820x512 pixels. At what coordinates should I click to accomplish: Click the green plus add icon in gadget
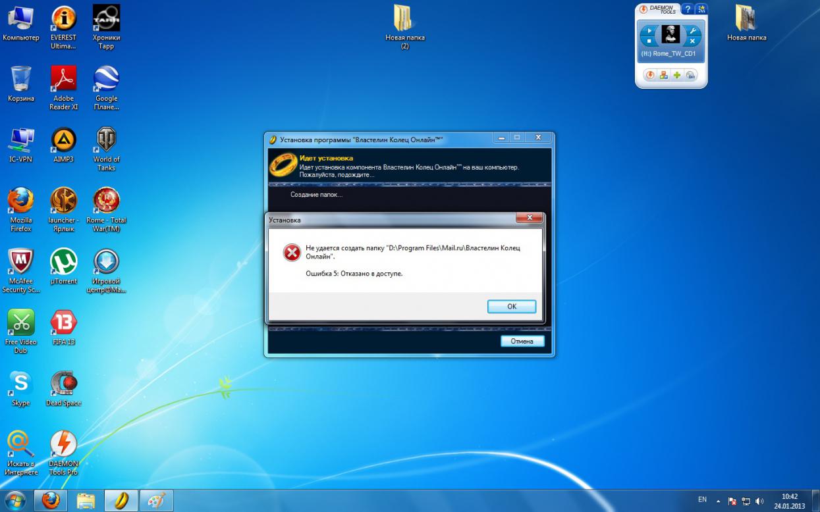click(x=677, y=75)
